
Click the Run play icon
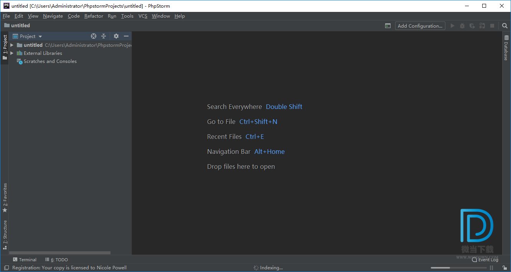click(452, 26)
